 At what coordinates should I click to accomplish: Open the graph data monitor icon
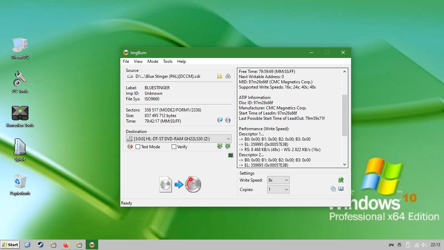(231, 155)
